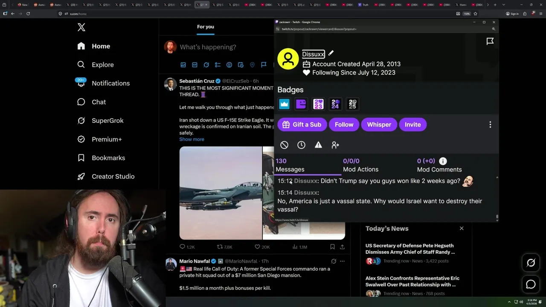
Task: Switch to the Truth browser tab
Action: pos(363,5)
